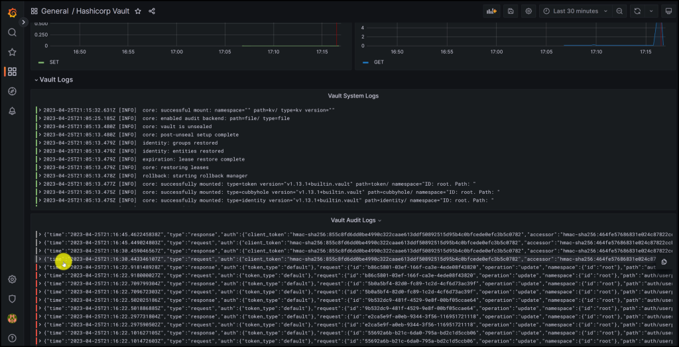Click the Grafana logo home icon
This screenshot has width=679, height=347.
[x=12, y=13]
